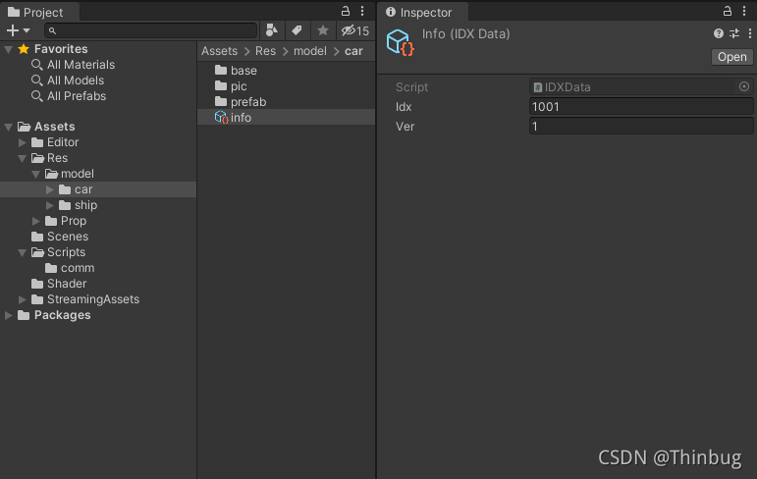Click the object picker circle for Script field
This screenshot has height=479, width=757.
(744, 86)
